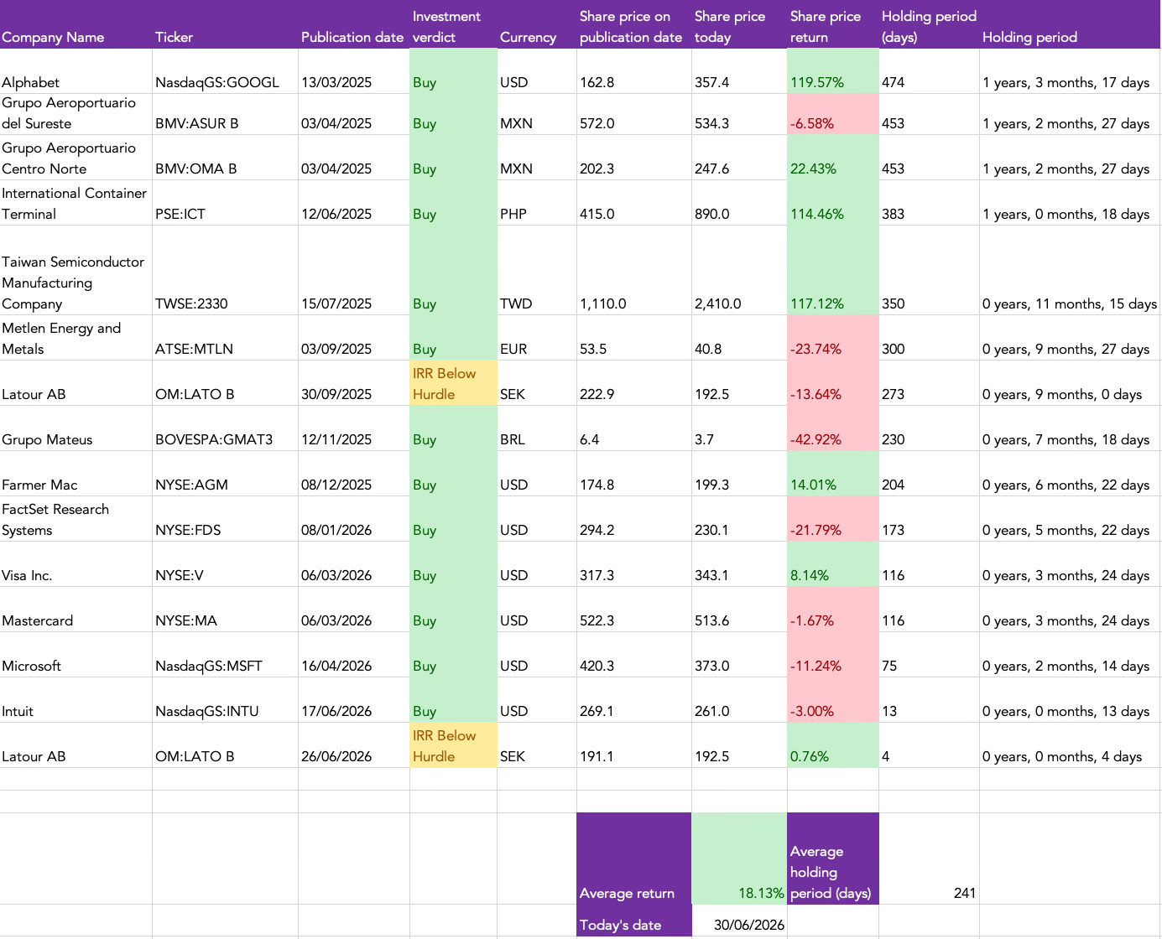This screenshot has height=939, width=1162.
Task: Click the '1 years, 3 months, 17 days' cell
Action: pyautogui.click(x=1070, y=71)
